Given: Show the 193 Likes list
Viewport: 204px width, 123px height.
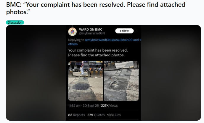Looking at the screenshot, I should 114,115.
